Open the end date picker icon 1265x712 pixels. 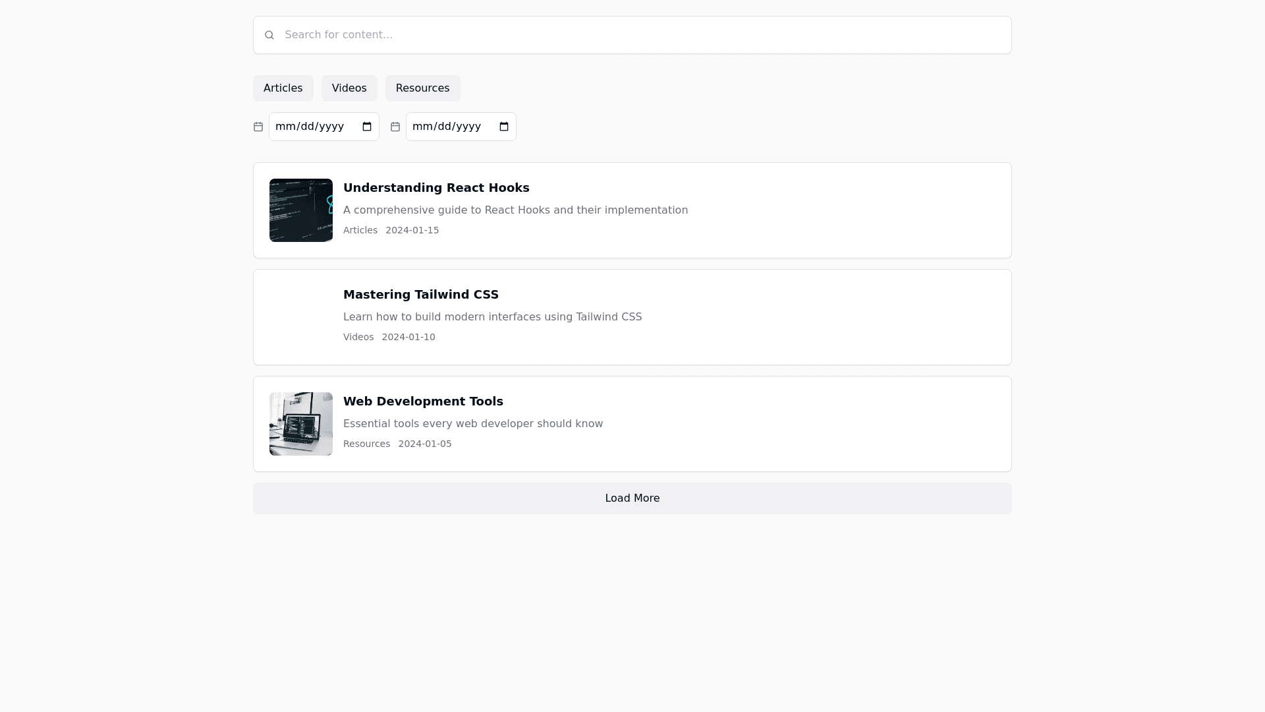[504, 127]
